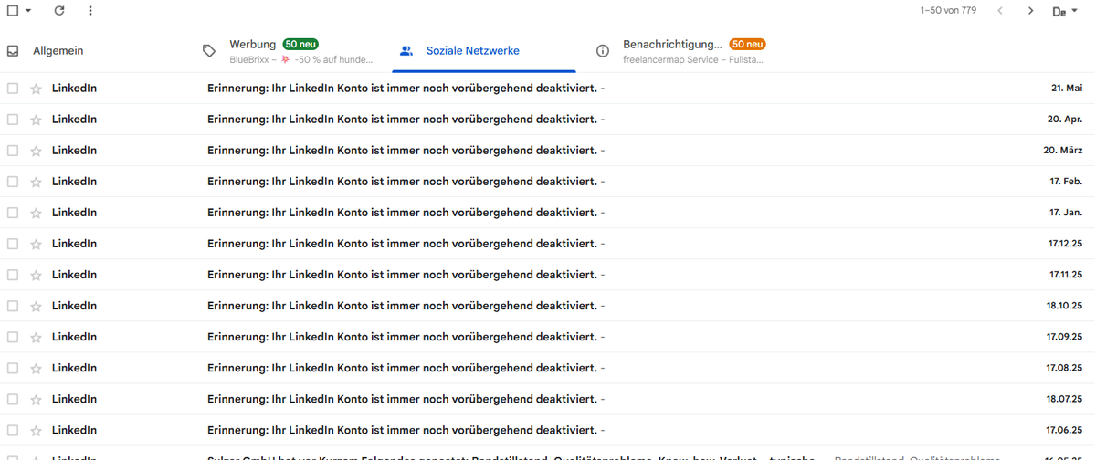
Task: Star the LinkedIn email dated 17.11.25
Action: coord(37,275)
